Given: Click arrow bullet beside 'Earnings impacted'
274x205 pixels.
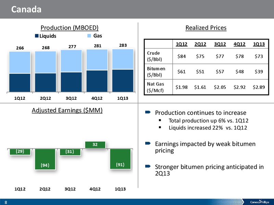Looking at the screenshot, I should [148, 143].
